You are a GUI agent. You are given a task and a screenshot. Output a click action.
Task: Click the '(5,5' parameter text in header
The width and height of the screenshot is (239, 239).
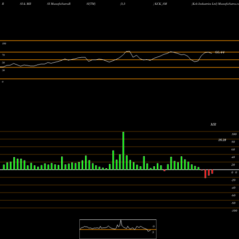[123, 4]
